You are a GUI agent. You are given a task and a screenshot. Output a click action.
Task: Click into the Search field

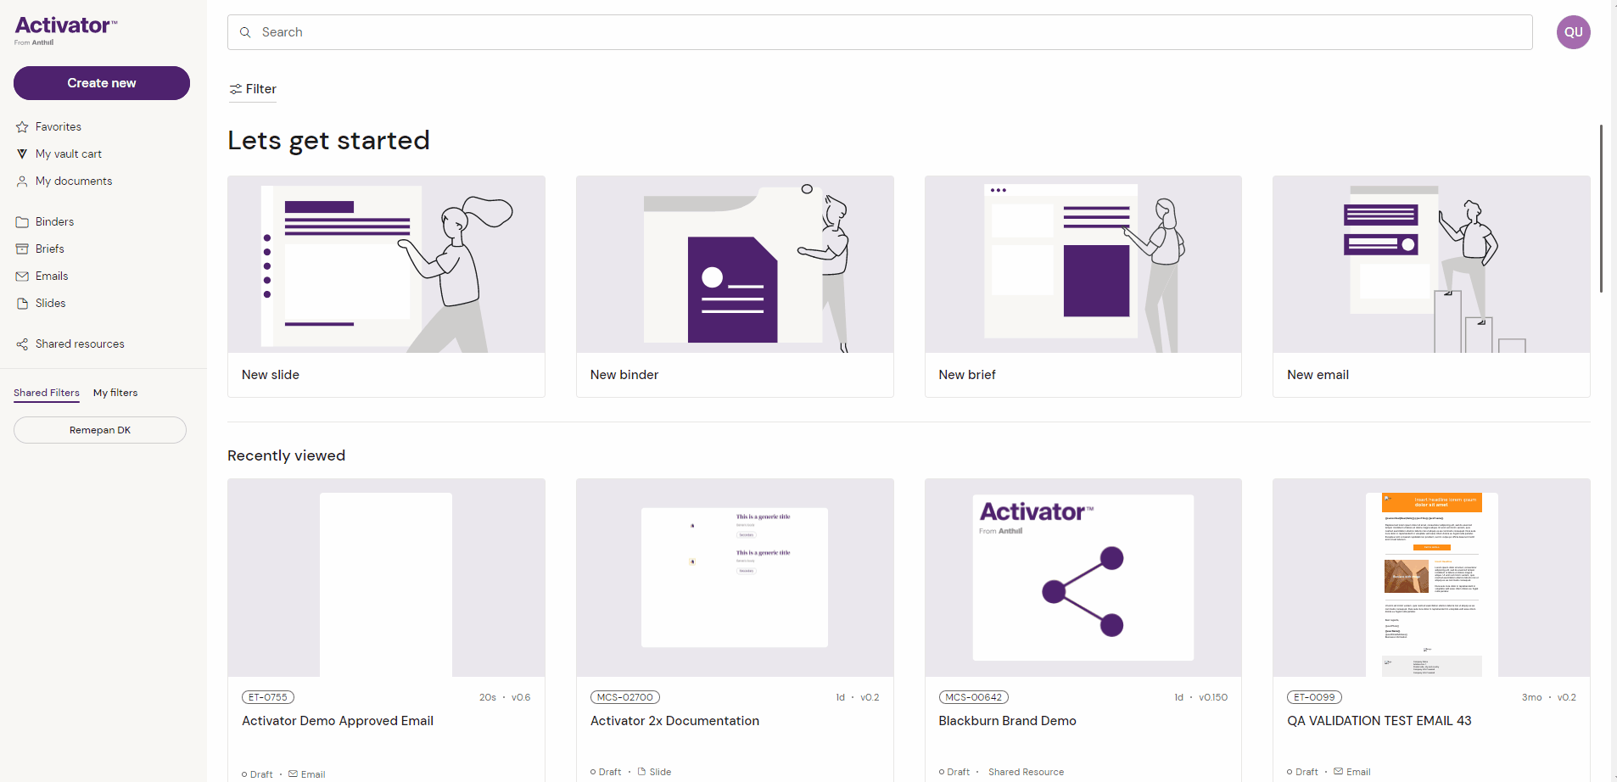(x=880, y=32)
